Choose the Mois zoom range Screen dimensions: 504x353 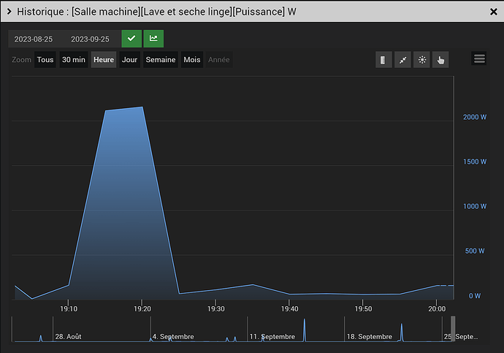coord(192,60)
